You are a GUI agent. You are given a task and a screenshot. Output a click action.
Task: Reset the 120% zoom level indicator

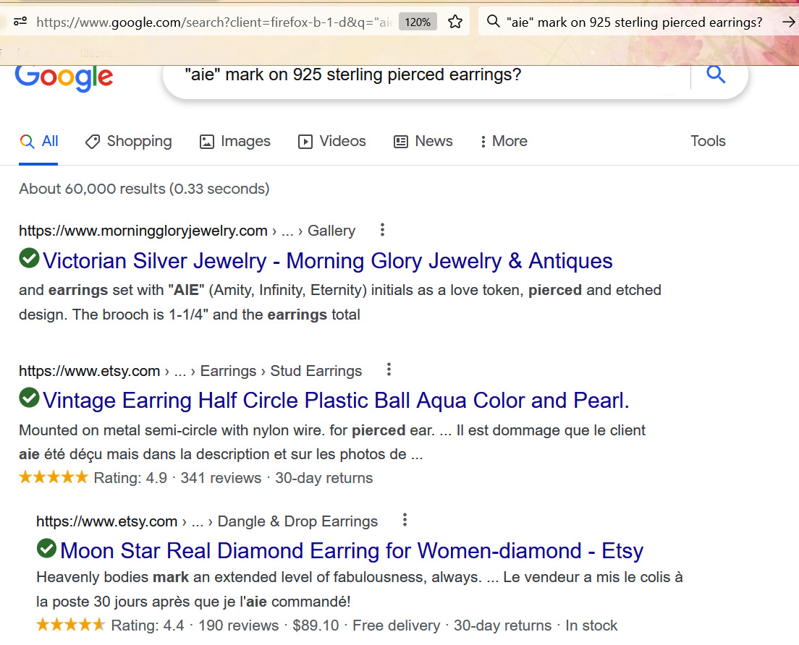tap(418, 22)
